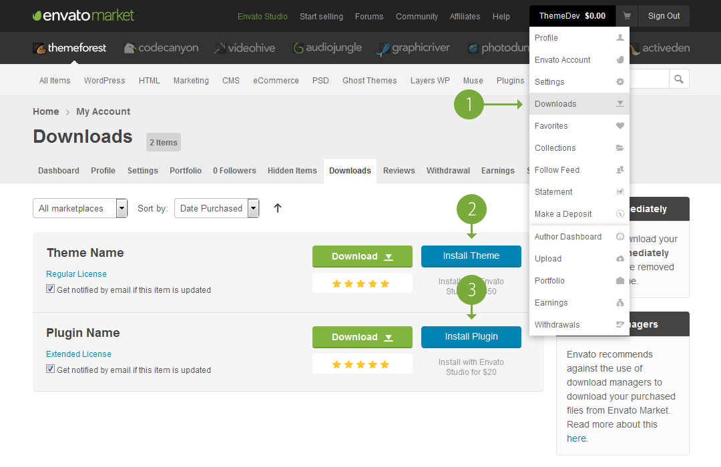
Task: Click the Withdrawals icon in dropdown
Action: pyautogui.click(x=620, y=325)
